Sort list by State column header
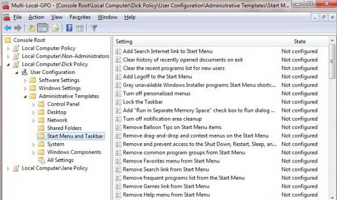The image size is (337, 200). (299, 41)
